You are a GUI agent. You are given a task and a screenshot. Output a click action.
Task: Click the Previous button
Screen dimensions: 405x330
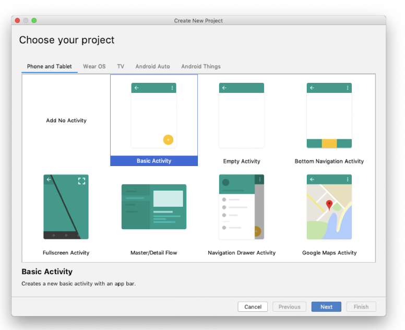pyautogui.click(x=289, y=307)
